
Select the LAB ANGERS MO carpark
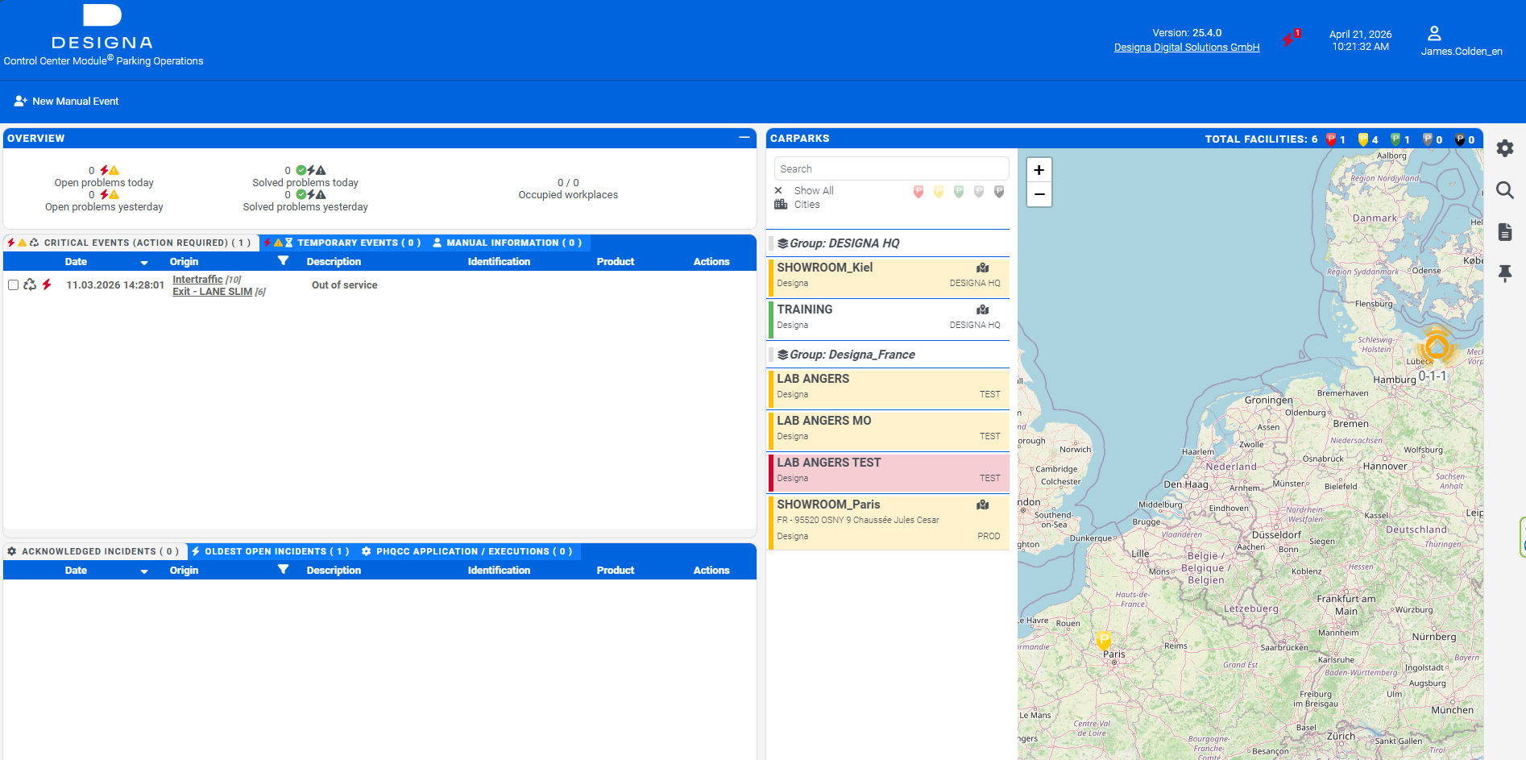[x=889, y=430]
